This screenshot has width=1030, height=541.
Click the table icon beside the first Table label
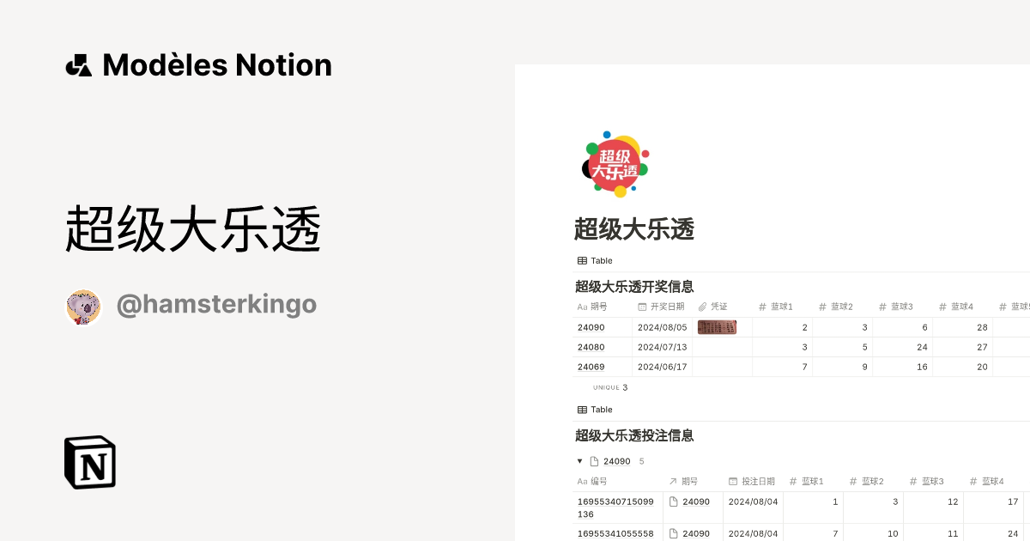click(581, 260)
